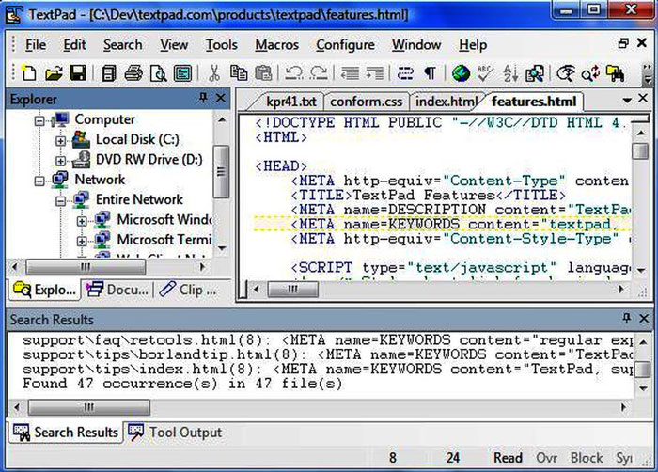This screenshot has width=658, height=472.
Task: Paste from clipboard via toolbar icon
Action: pyautogui.click(x=263, y=73)
